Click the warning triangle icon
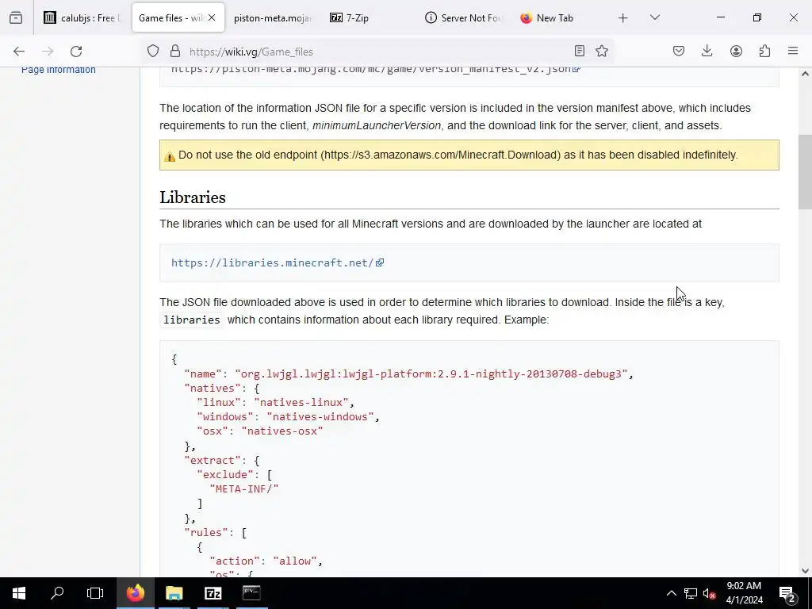This screenshot has height=609, width=812. [170, 156]
